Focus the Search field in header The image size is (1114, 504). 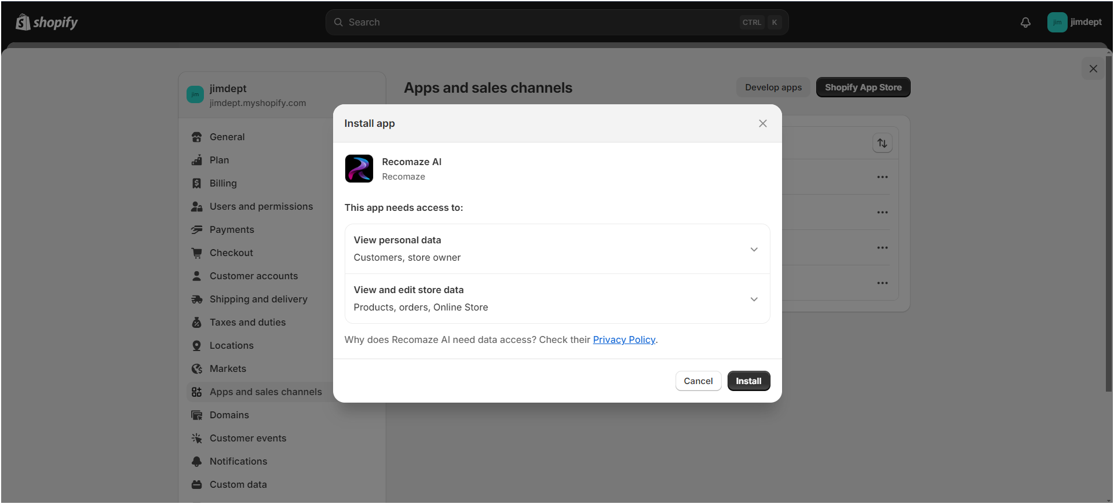tap(557, 22)
